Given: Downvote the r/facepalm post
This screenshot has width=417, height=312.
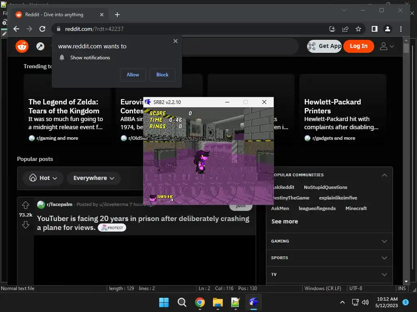Looking at the screenshot, I should click(26, 225).
